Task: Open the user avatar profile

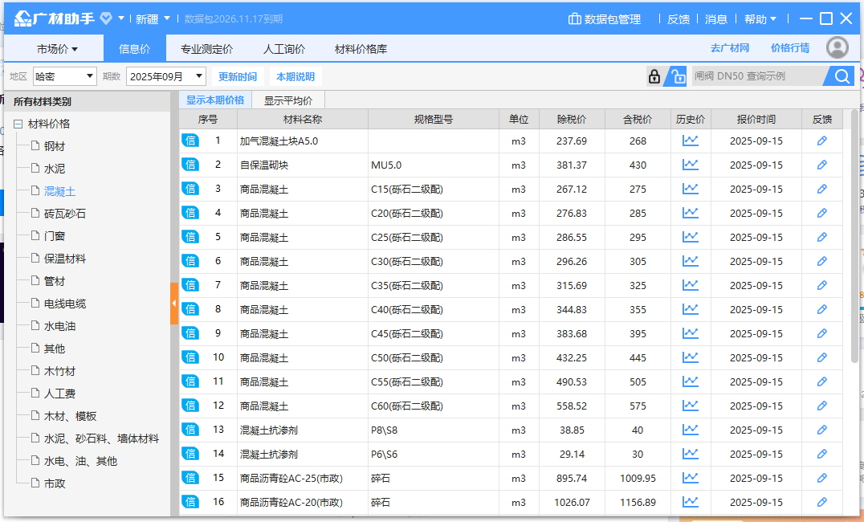Action: (837, 48)
